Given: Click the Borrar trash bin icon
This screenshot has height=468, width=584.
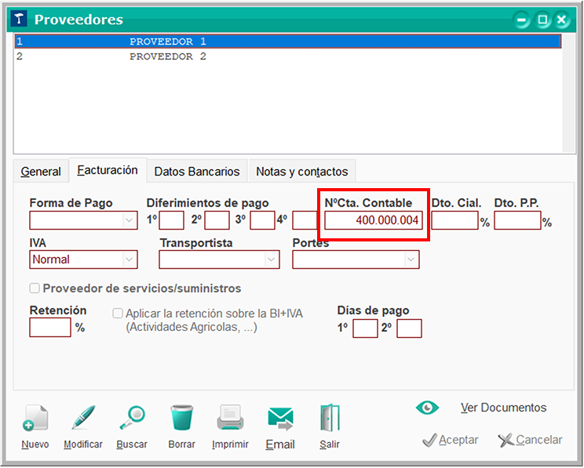Looking at the screenshot, I should [x=182, y=418].
